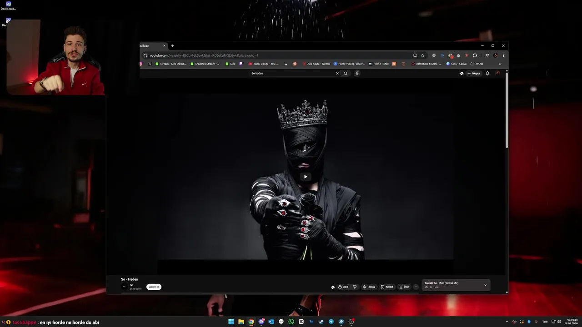This screenshot has width=582, height=327.
Task: Close the YouTube browser tab
Action: click(x=164, y=46)
